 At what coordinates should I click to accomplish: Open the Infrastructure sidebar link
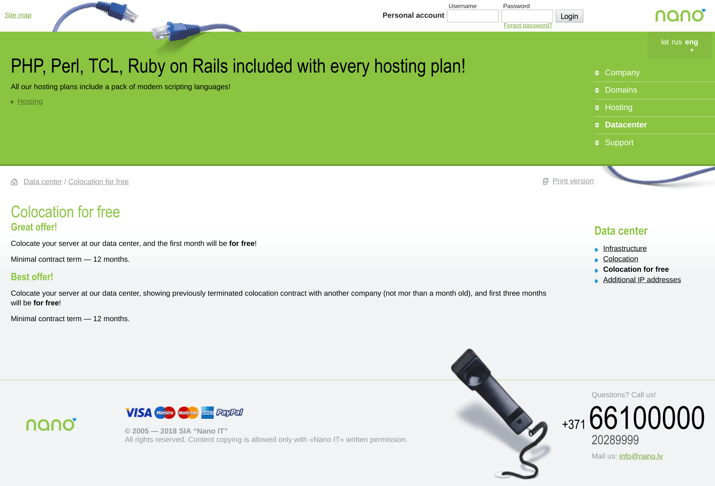click(625, 249)
